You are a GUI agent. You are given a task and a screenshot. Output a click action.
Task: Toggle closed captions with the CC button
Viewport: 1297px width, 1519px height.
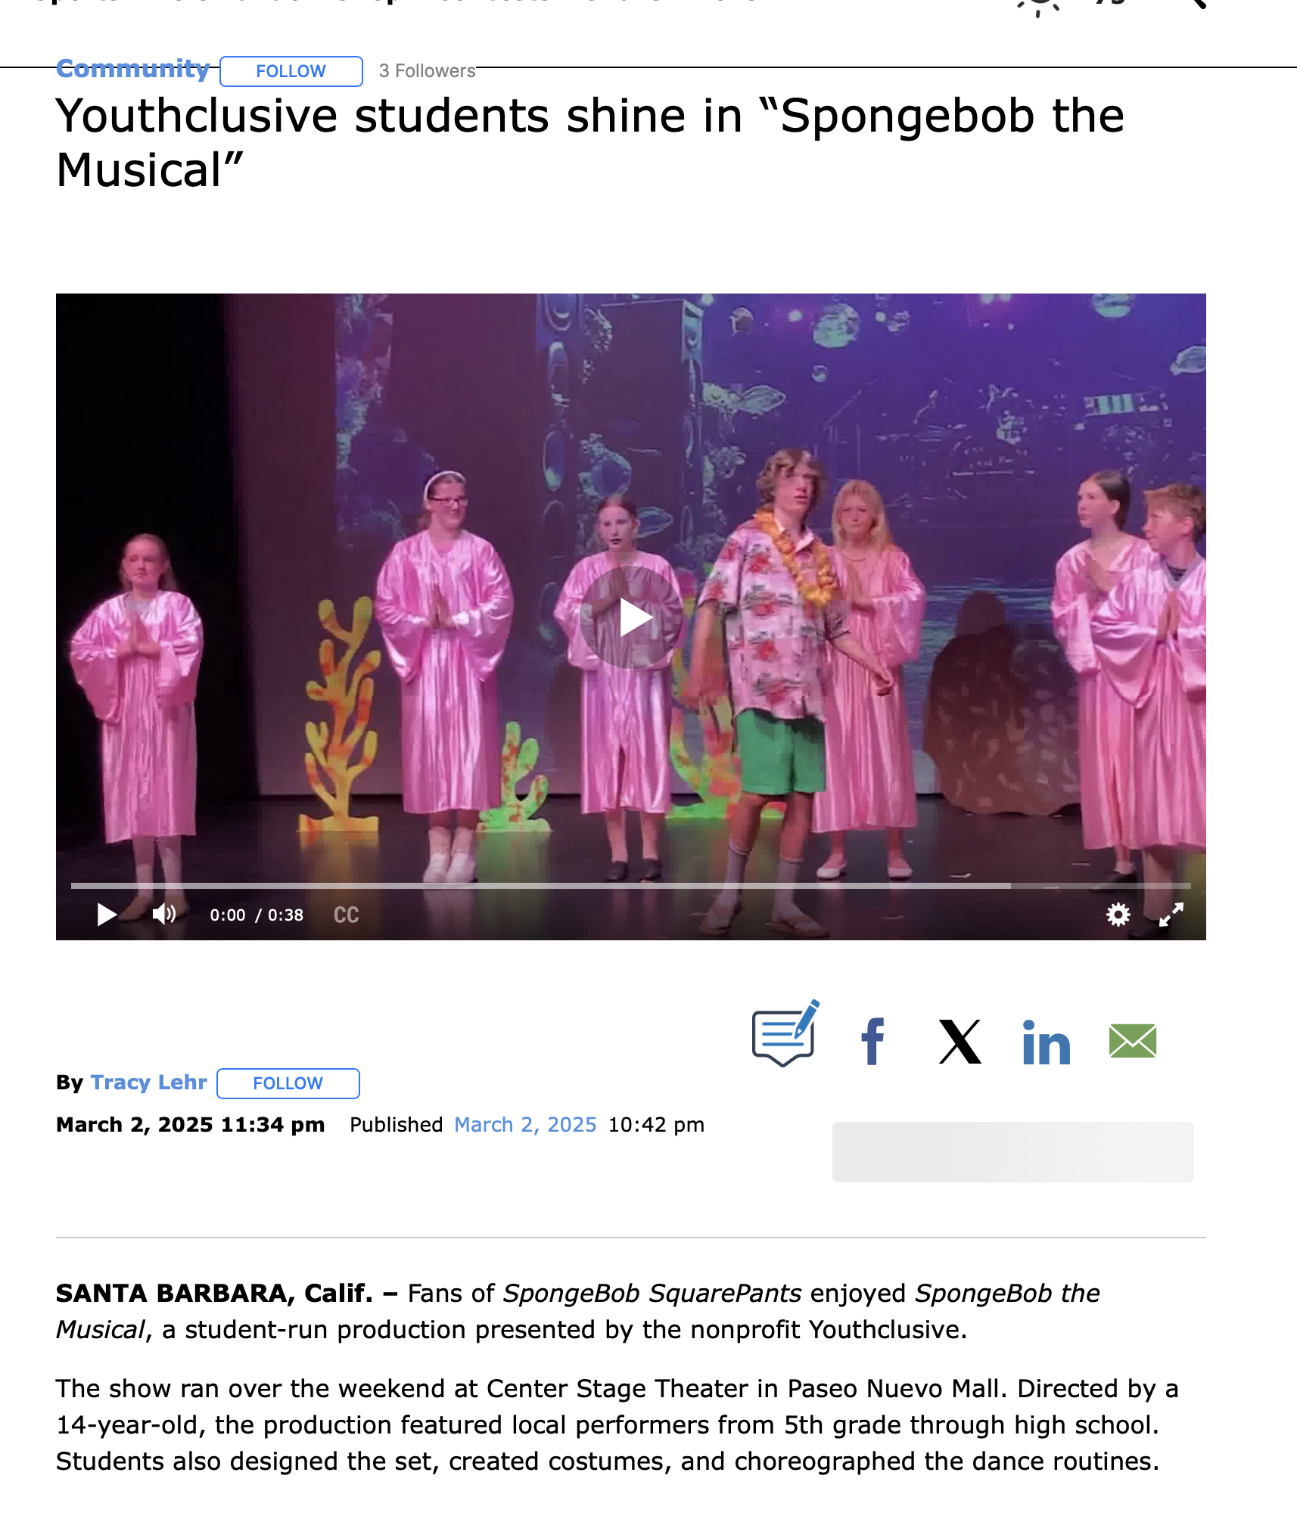[347, 915]
